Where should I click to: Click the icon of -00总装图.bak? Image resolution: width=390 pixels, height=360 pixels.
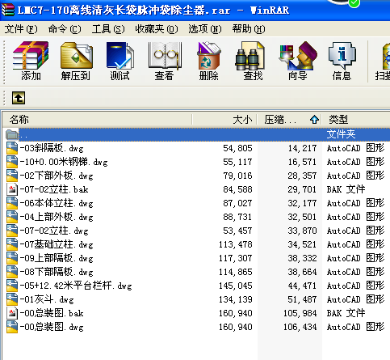[x=12, y=313]
